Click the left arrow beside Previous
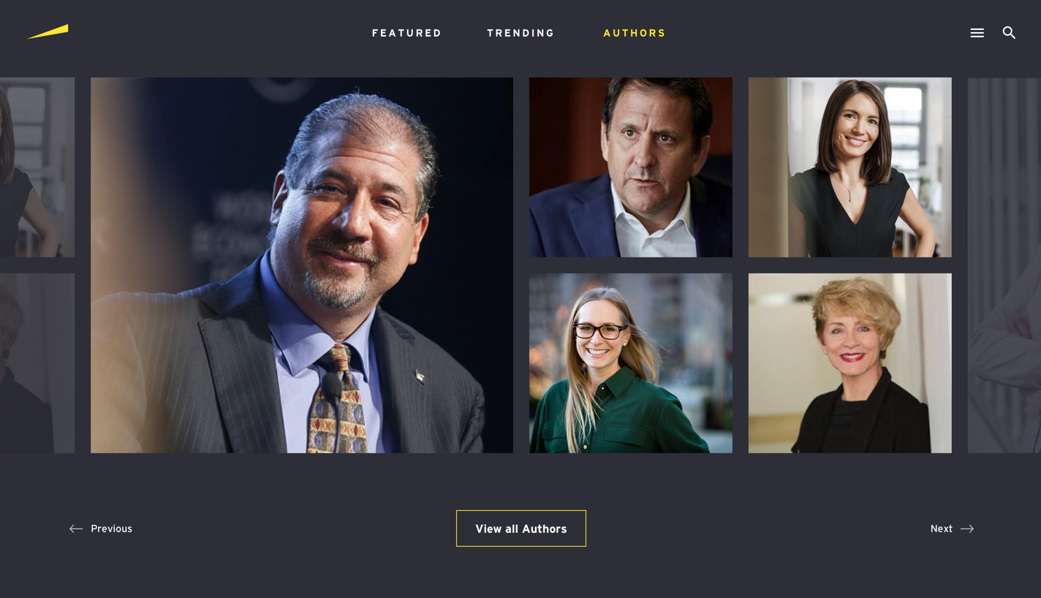This screenshot has height=598, width=1041. [x=76, y=529]
